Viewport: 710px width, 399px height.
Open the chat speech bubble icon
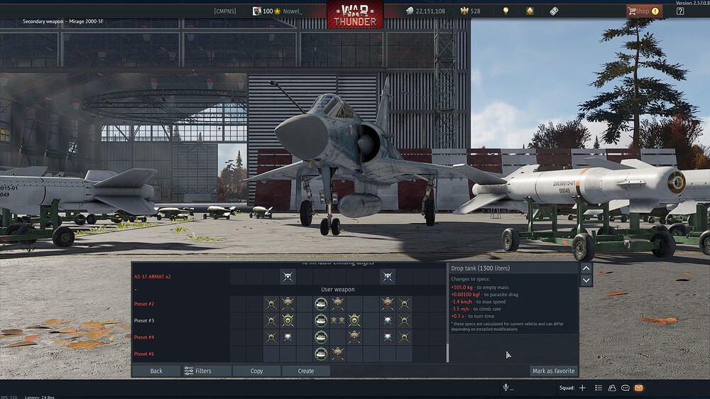tap(626, 388)
